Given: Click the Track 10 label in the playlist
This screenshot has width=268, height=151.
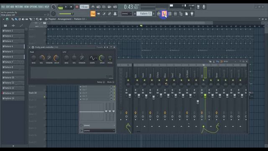Looking at the screenshot, I should 33,93.
